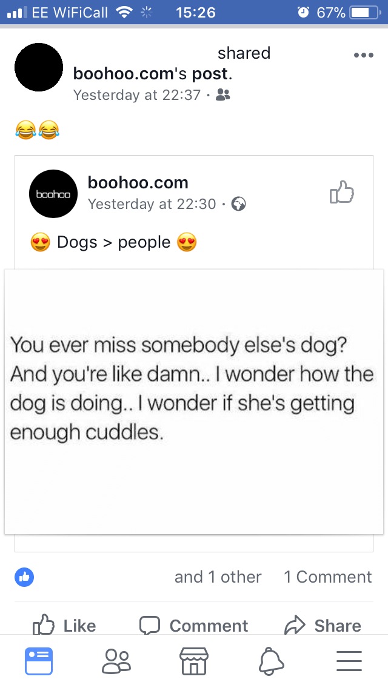
Task: Tap the Share arrow button
Action: pyautogui.click(x=323, y=625)
